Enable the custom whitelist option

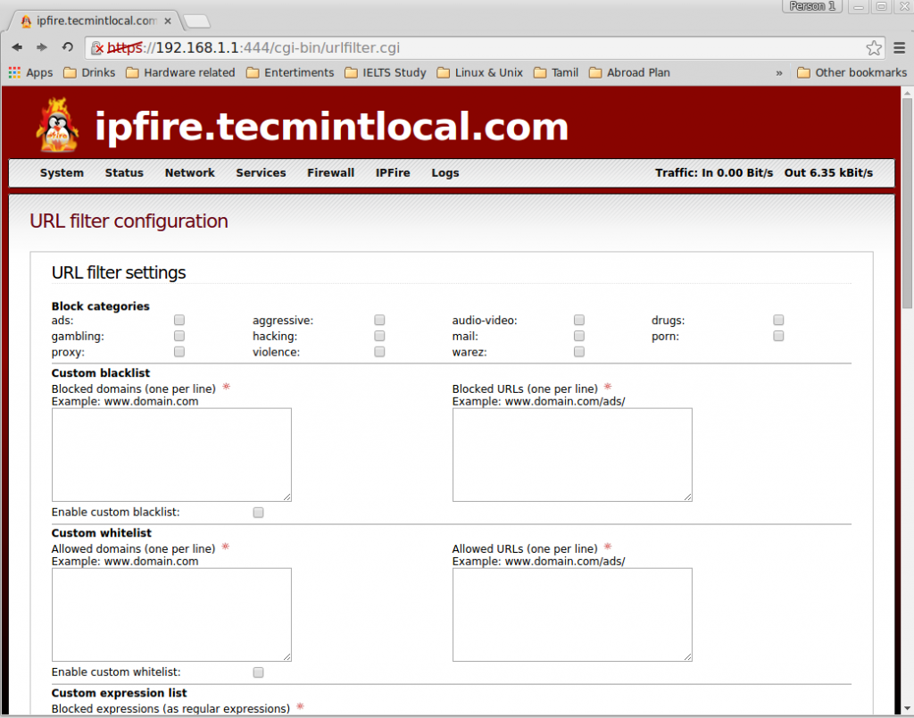click(258, 672)
